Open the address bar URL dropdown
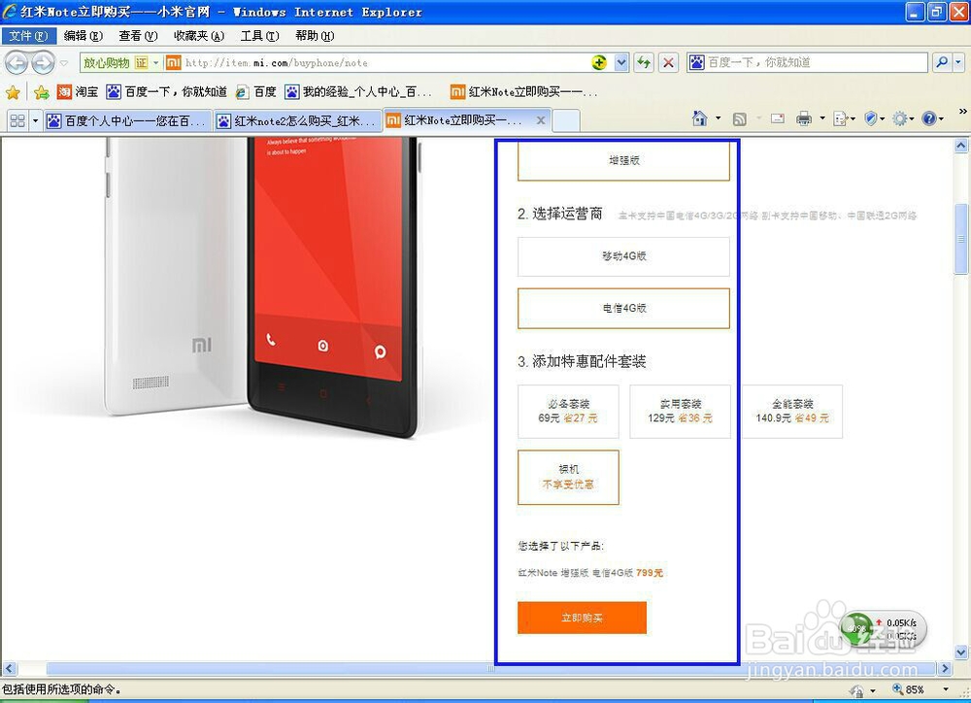The height and width of the screenshot is (703, 971). click(x=621, y=62)
